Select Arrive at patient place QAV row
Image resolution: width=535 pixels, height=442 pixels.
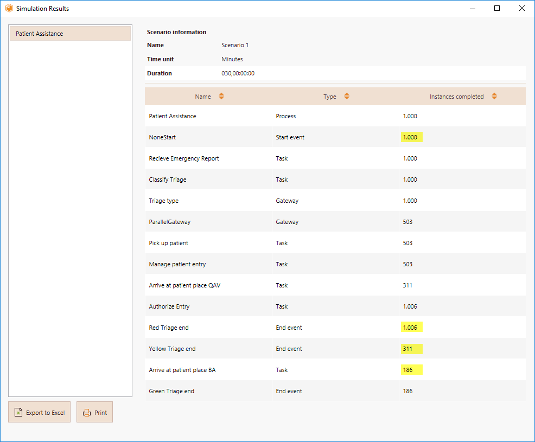point(335,285)
